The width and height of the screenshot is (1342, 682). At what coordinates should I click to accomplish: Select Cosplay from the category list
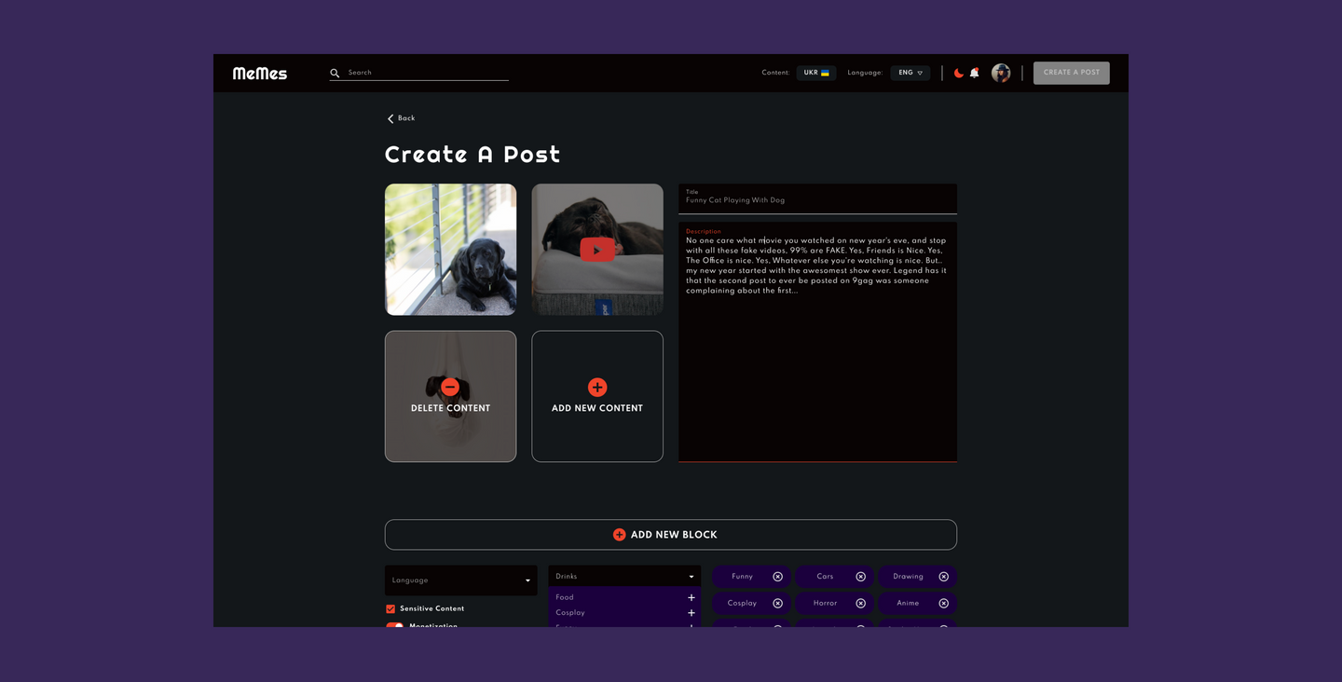(x=570, y=613)
